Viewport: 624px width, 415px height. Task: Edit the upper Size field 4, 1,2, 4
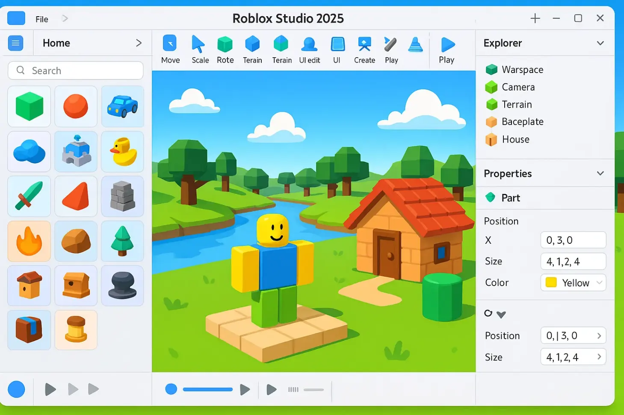pyautogui.click(x=573, y=261)
